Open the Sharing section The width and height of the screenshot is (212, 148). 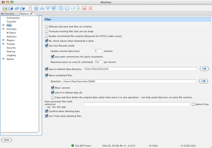11,51
